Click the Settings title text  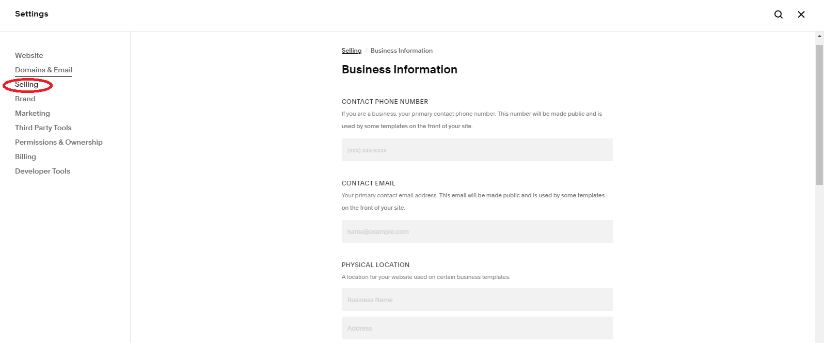click(31, 14)
